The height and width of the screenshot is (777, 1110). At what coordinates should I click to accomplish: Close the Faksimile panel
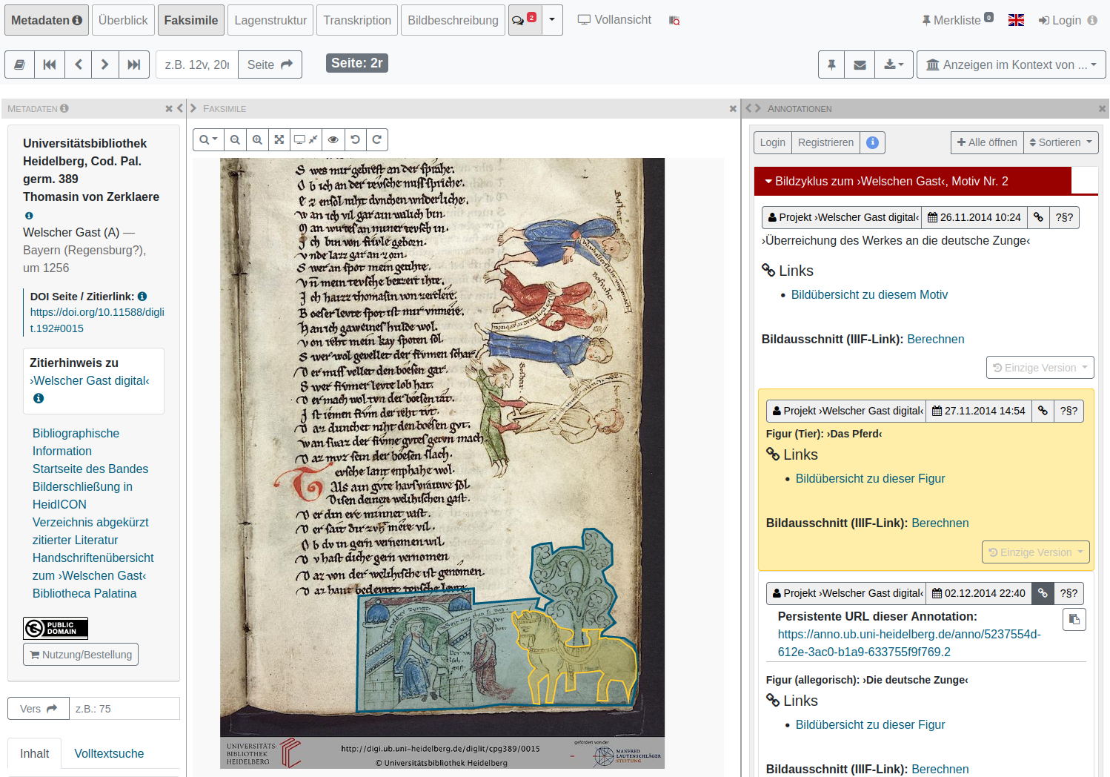733,108
